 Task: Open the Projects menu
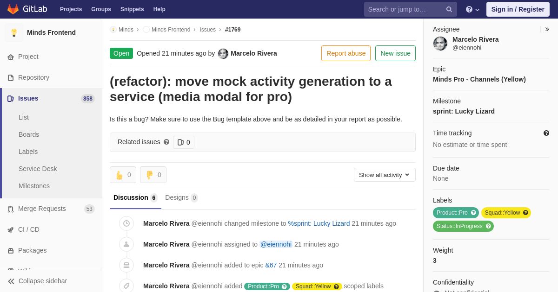71,9
